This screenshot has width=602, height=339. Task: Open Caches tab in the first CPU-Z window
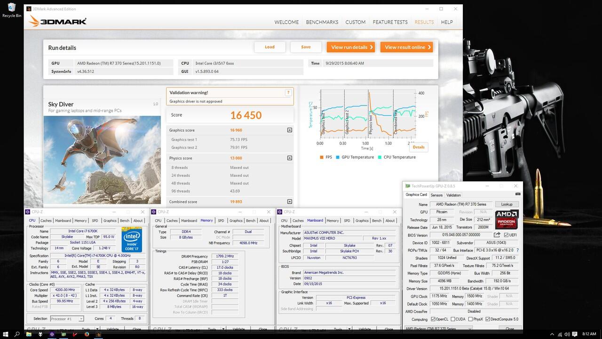46,220
